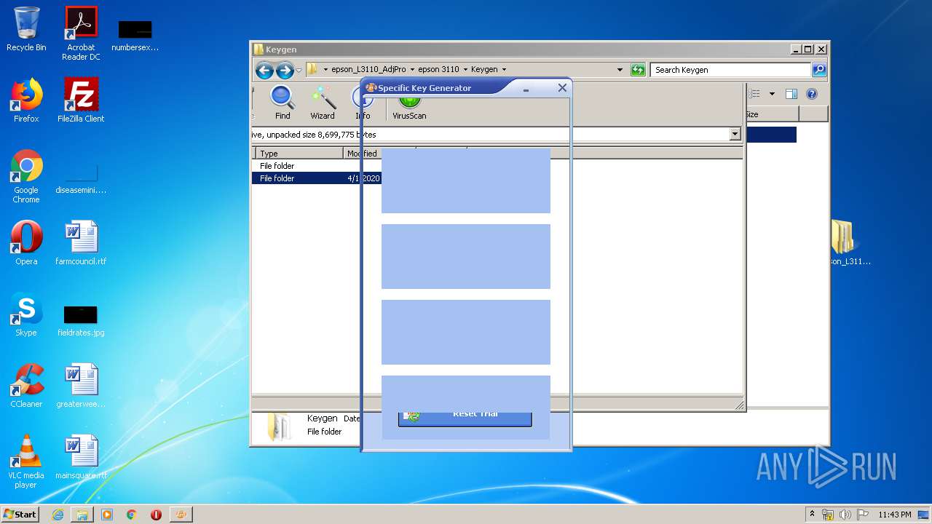
Task: Click Internet Explorer icon in taskbar
Action: (x=58, y=515)
